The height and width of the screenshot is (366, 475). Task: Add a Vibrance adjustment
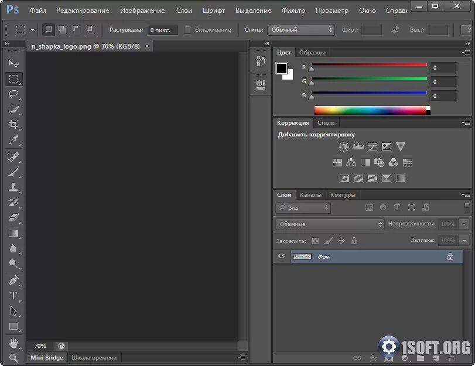(401, 147)
